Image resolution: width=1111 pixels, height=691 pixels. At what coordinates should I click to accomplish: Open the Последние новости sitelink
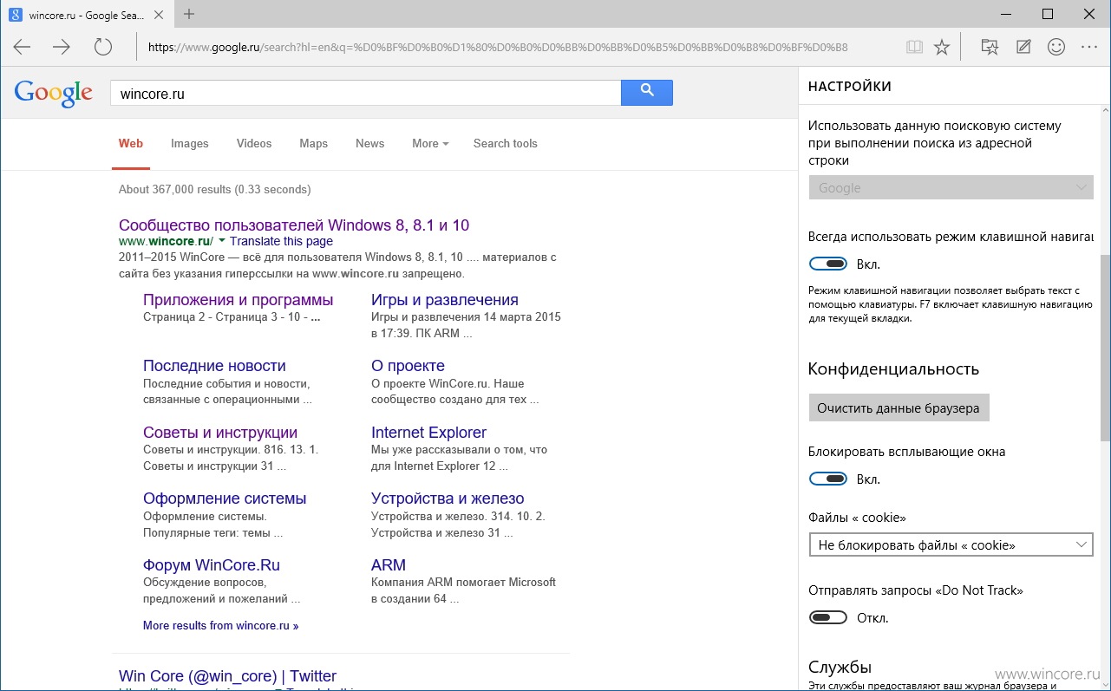pos(214,366)
